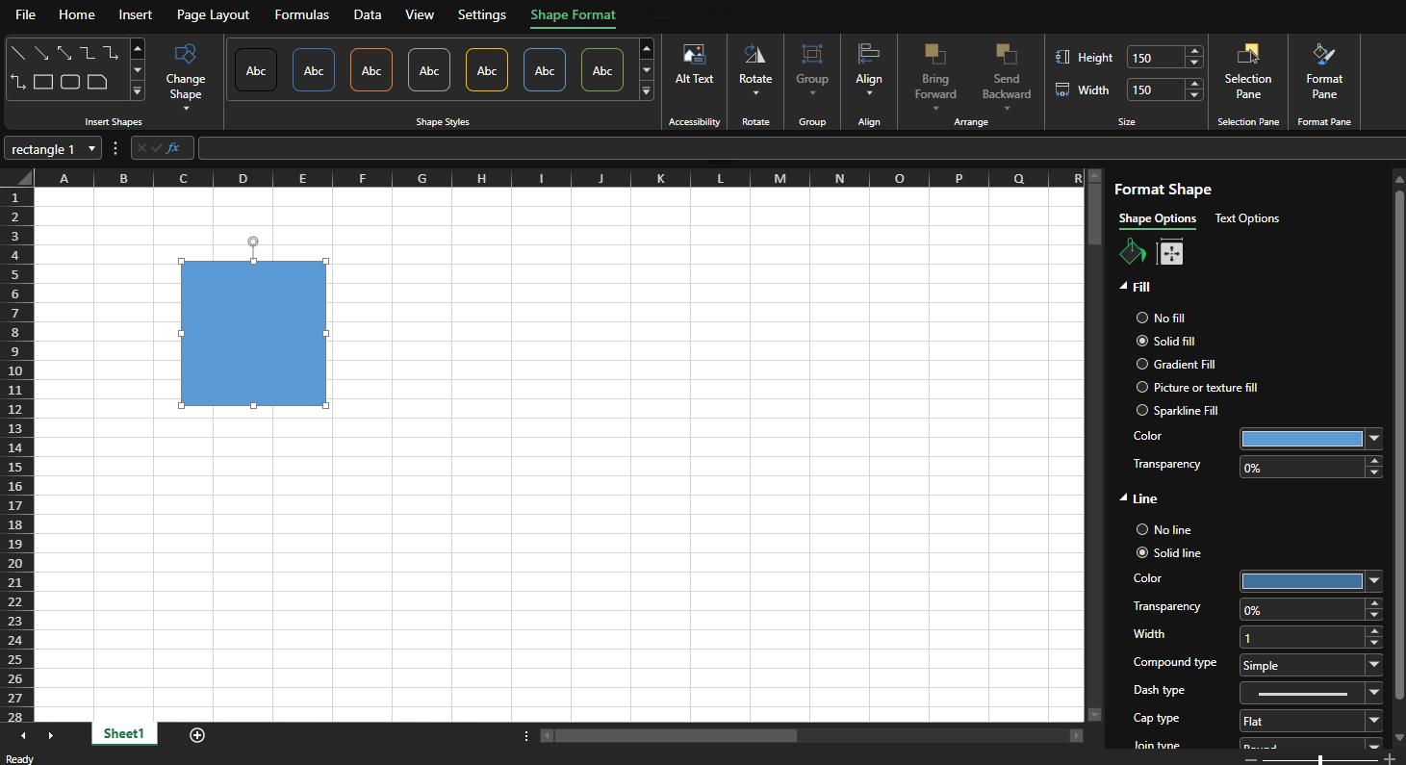Open the Page Layout tab
Viewport: 1406px width, 765px height.
[x=213, y=14]
